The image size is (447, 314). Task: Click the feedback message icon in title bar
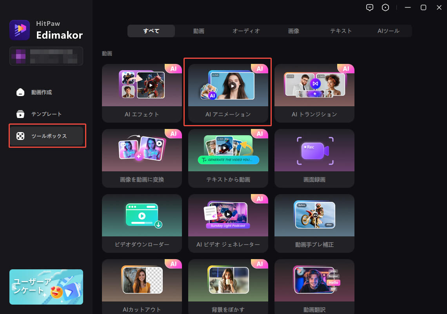[369, 7]
